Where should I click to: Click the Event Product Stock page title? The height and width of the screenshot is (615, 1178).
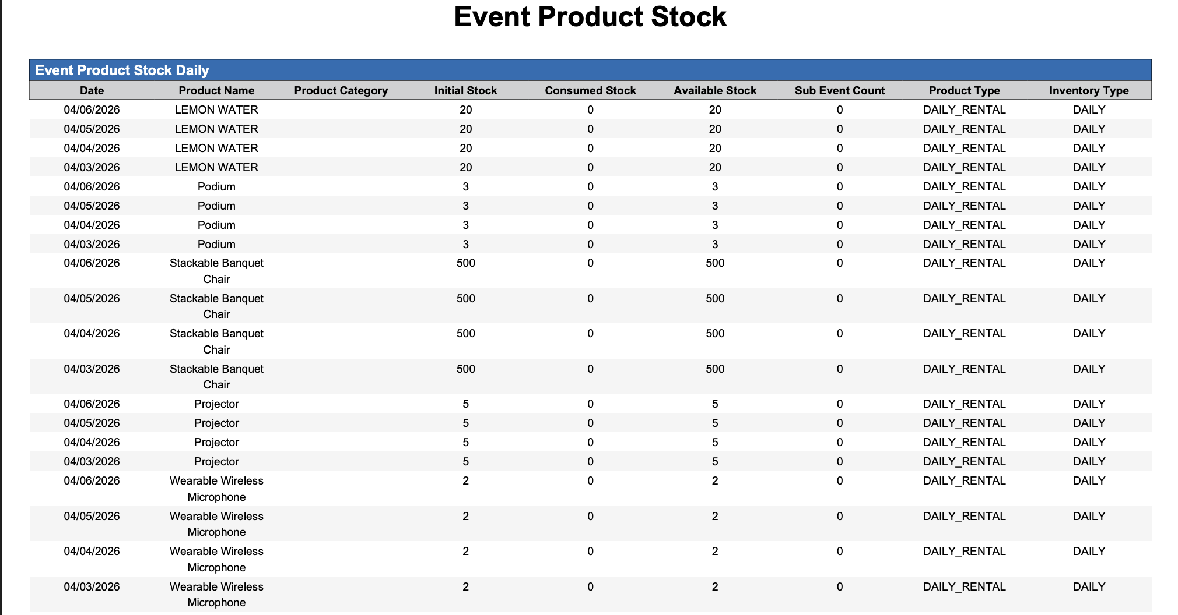pyautogui.click(x=590, y=17)
